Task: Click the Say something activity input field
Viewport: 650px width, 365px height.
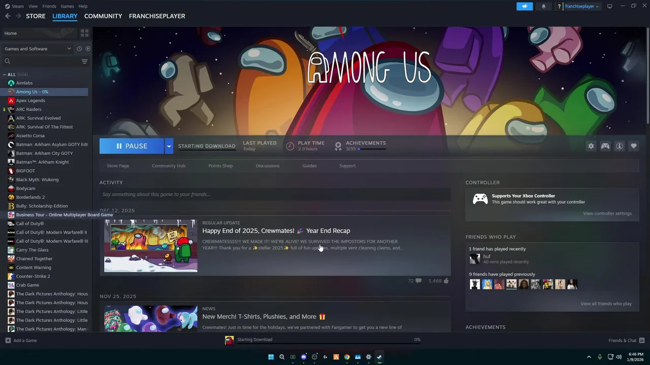Action: point(275,194)
